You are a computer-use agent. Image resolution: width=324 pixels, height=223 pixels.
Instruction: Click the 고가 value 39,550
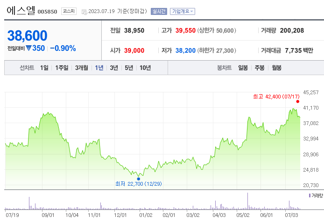tap(185, 31)
